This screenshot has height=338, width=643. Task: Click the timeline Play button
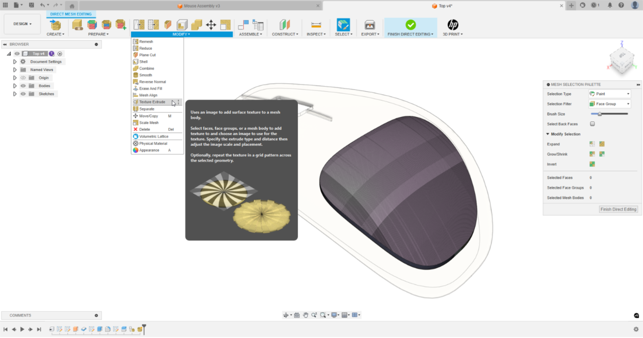click(x=22, y=329)
